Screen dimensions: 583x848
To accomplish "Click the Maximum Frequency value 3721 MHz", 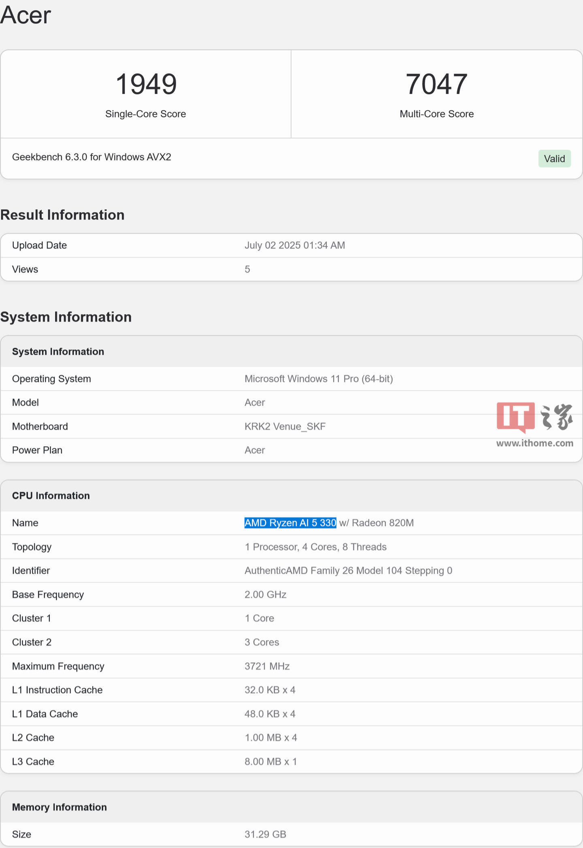I will (267, 666).
